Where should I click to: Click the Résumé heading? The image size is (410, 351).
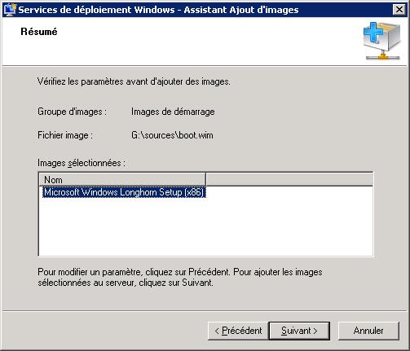(x=39, y=32)
